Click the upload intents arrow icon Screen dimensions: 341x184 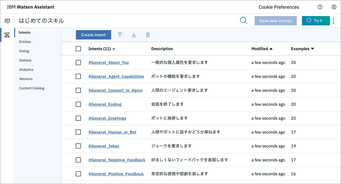tap(120, 35)
